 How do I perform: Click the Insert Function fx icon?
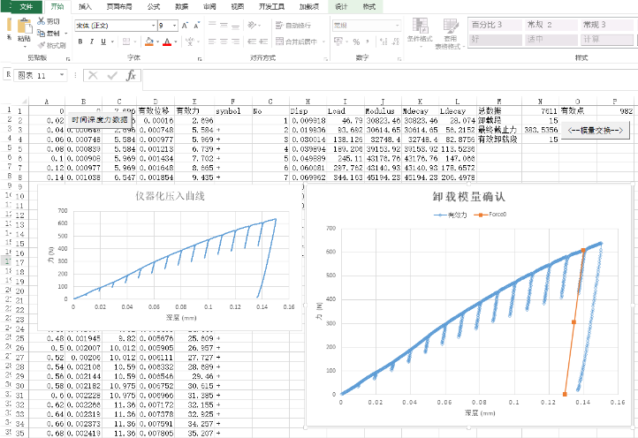pyautogui.click(x=131, y=76)
